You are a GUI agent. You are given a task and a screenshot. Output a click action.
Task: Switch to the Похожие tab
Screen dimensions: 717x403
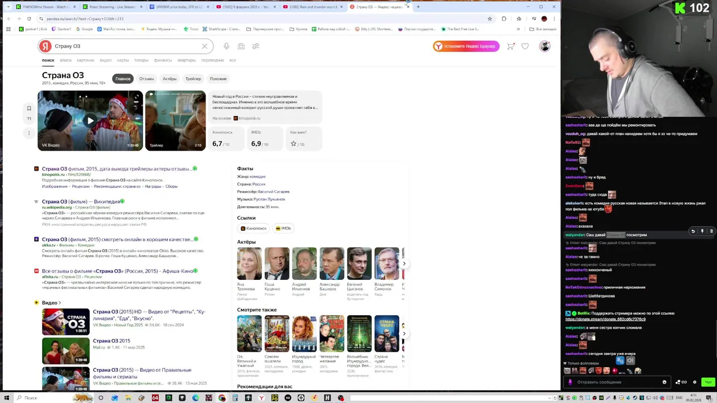[x=218, y=79]
